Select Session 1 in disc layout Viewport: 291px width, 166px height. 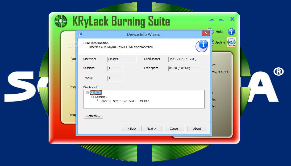point(101,97)
